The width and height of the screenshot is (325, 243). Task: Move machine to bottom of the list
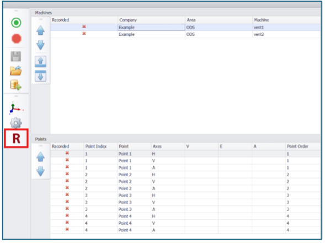pyautogui.click(x=40, y=76)
